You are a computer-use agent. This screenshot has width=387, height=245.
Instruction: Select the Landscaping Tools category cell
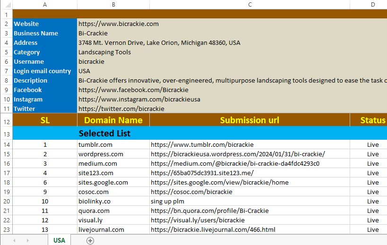(104, 52)
